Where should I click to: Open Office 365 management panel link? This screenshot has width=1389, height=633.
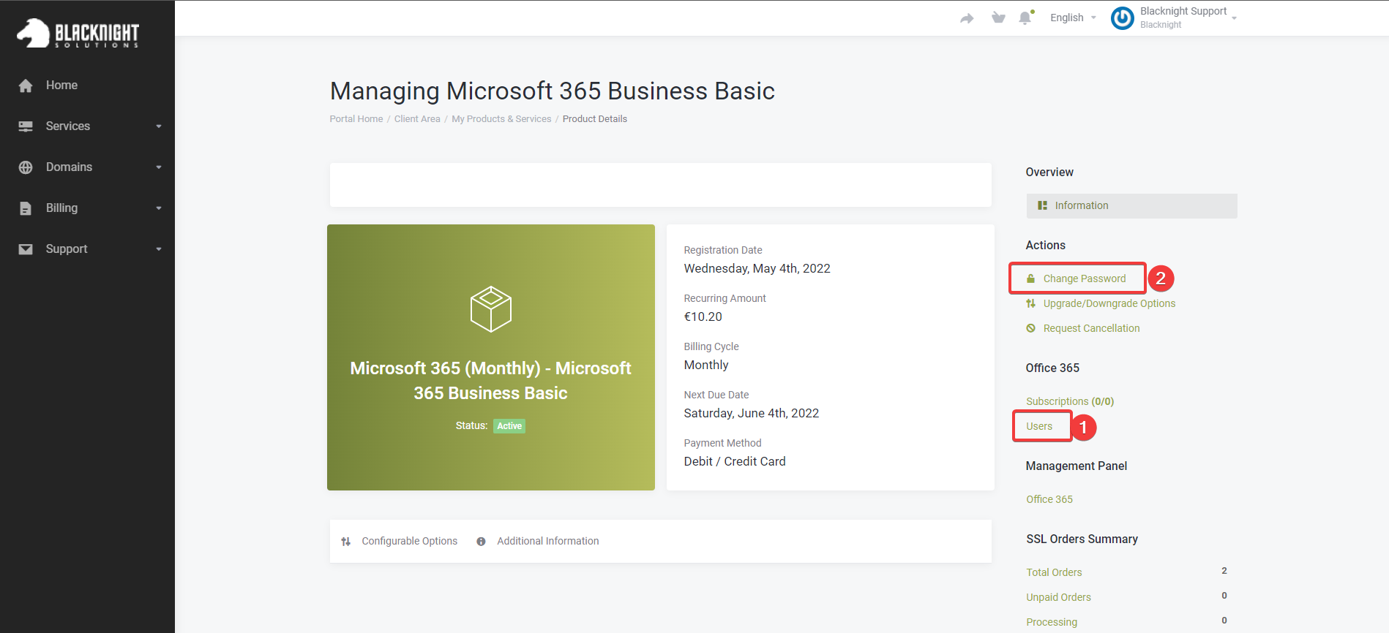1049,499
